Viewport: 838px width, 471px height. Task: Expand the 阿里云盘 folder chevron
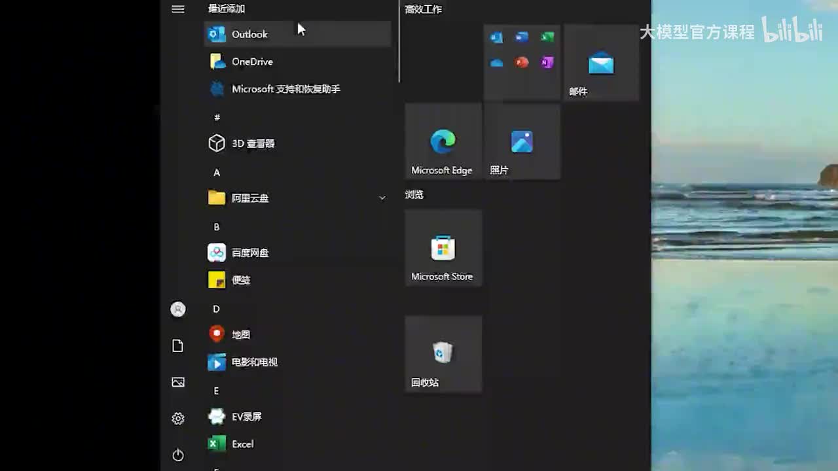(x=382, y=198)
